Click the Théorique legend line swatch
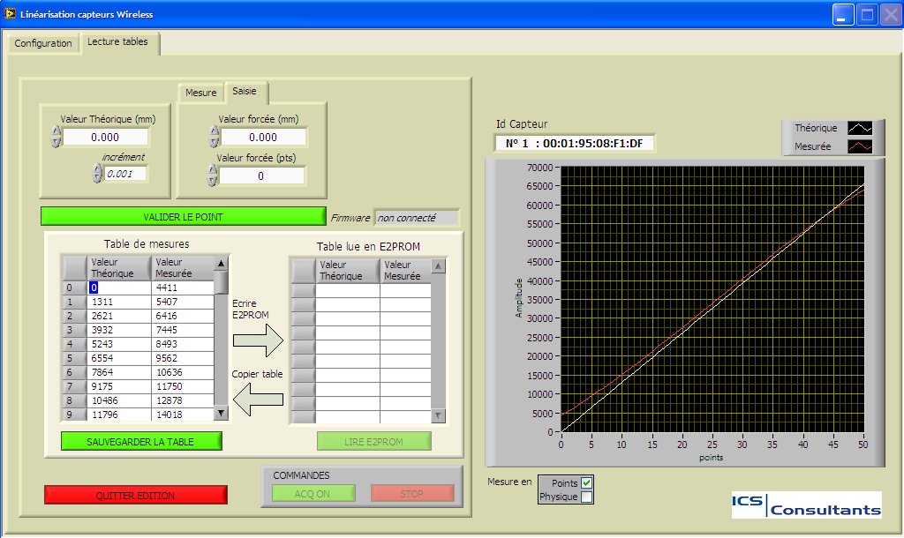 (860, 129)
